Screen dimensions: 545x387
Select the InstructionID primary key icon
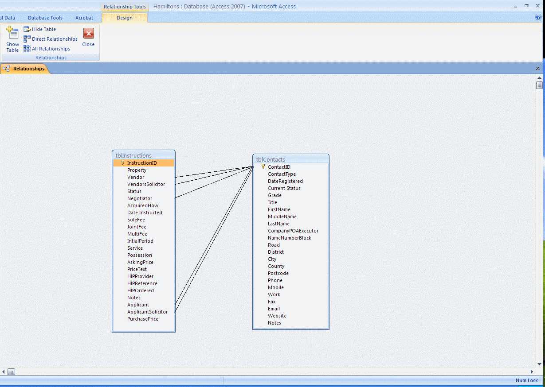[x=123, y=163]
